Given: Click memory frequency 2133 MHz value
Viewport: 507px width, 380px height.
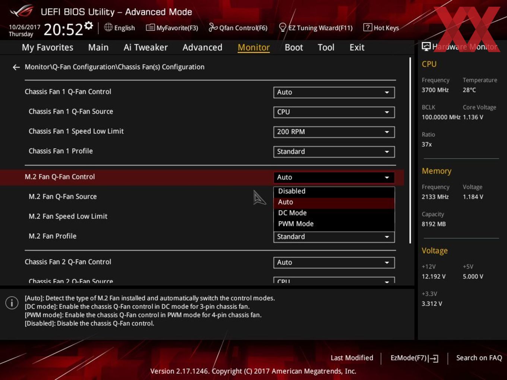Looking at the screenshot, I should [435, 197].
